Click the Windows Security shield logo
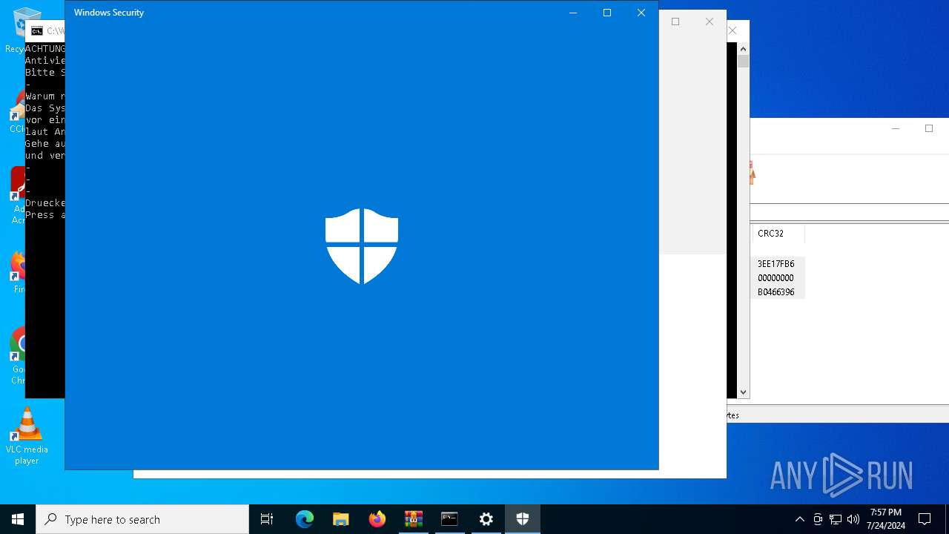This screenshot has height=534, width=949. (362, 246)
